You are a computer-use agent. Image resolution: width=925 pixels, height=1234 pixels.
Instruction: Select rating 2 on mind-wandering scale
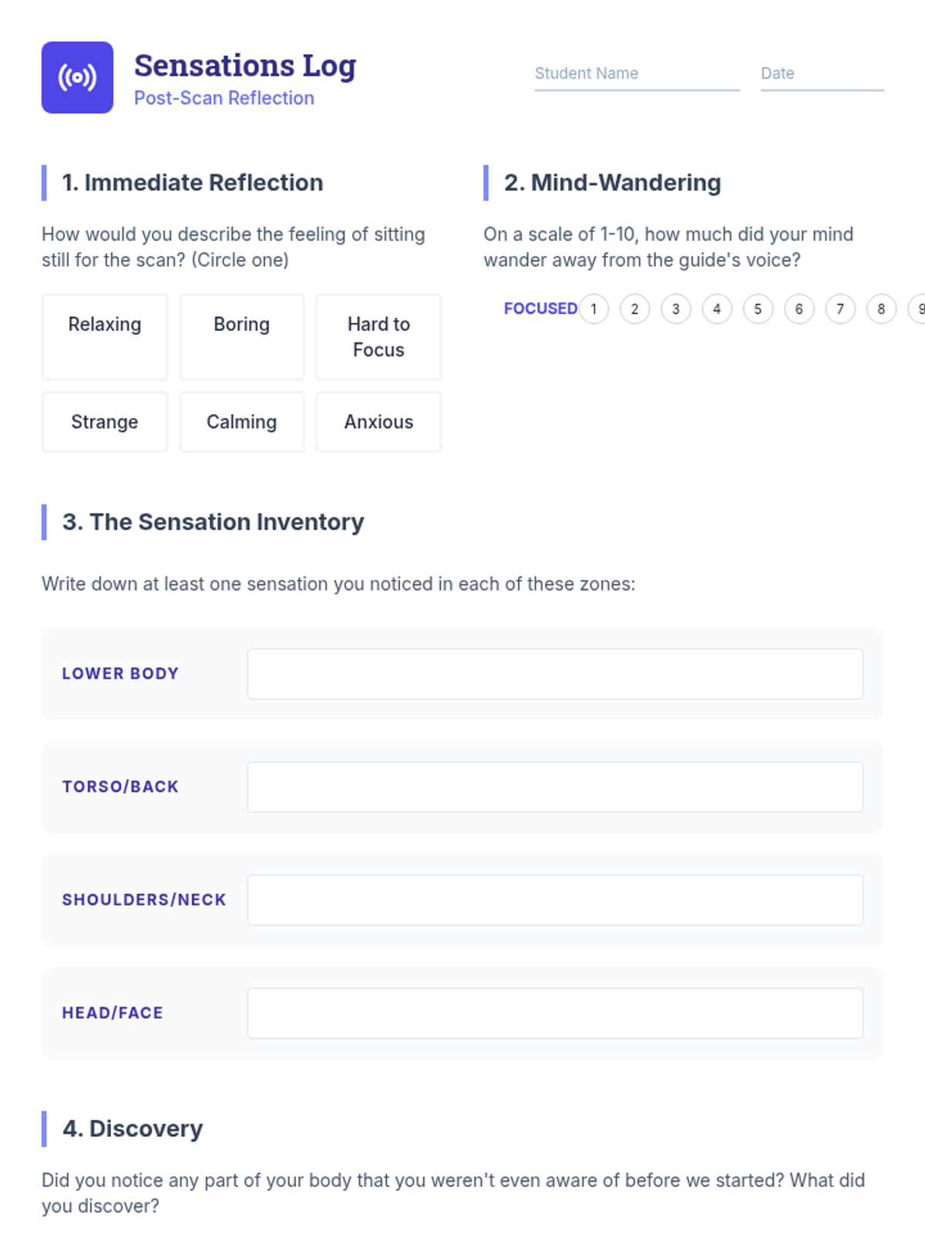634,309
